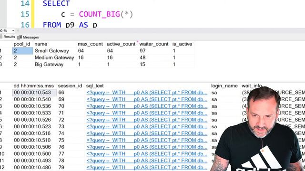Select the dd hh:mm:ss.mss column header
Image resolution: width=305 pixels, height=171 pixels.
[34, 85]
